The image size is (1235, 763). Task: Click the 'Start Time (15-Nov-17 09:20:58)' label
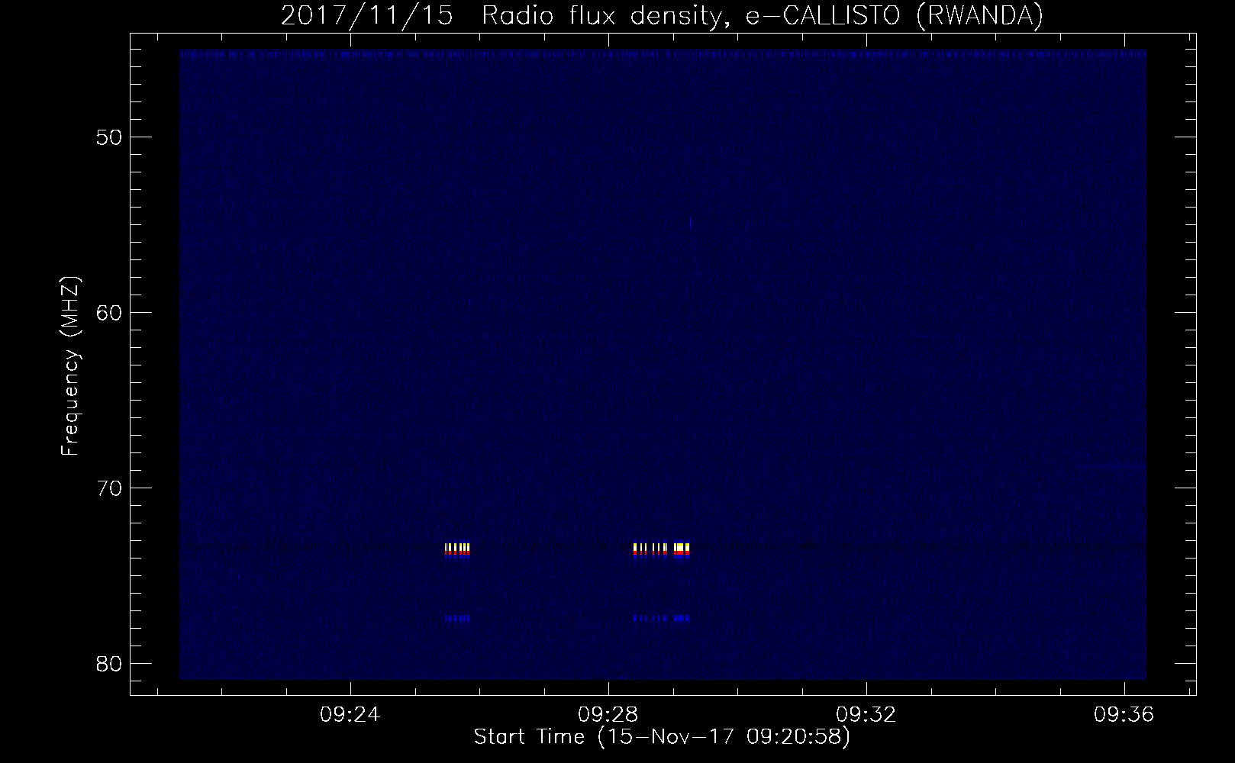(x=662, y=737)
